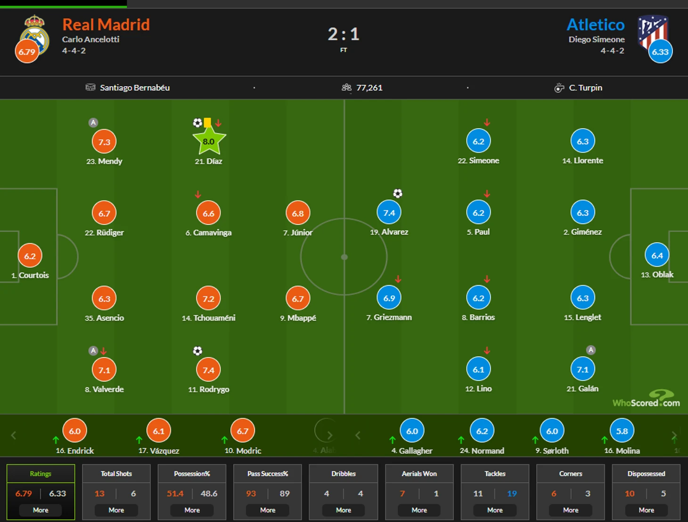
Task: Open the Real Madrid team link
Action: click(x=106, y=24)
